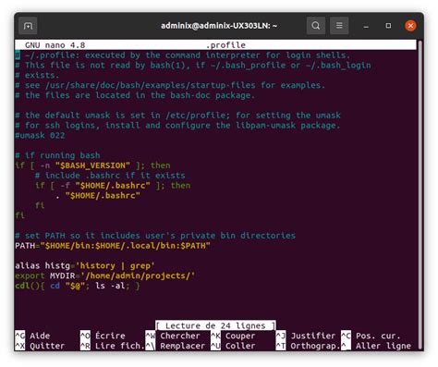Click the indented inner 'fi' keyword
438x367 pixels.
40,205
